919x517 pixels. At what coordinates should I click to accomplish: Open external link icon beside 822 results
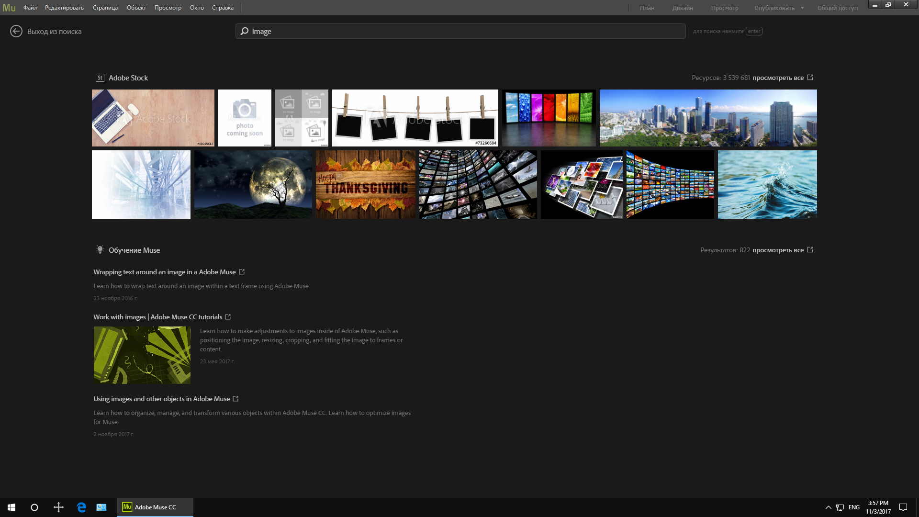810,250
